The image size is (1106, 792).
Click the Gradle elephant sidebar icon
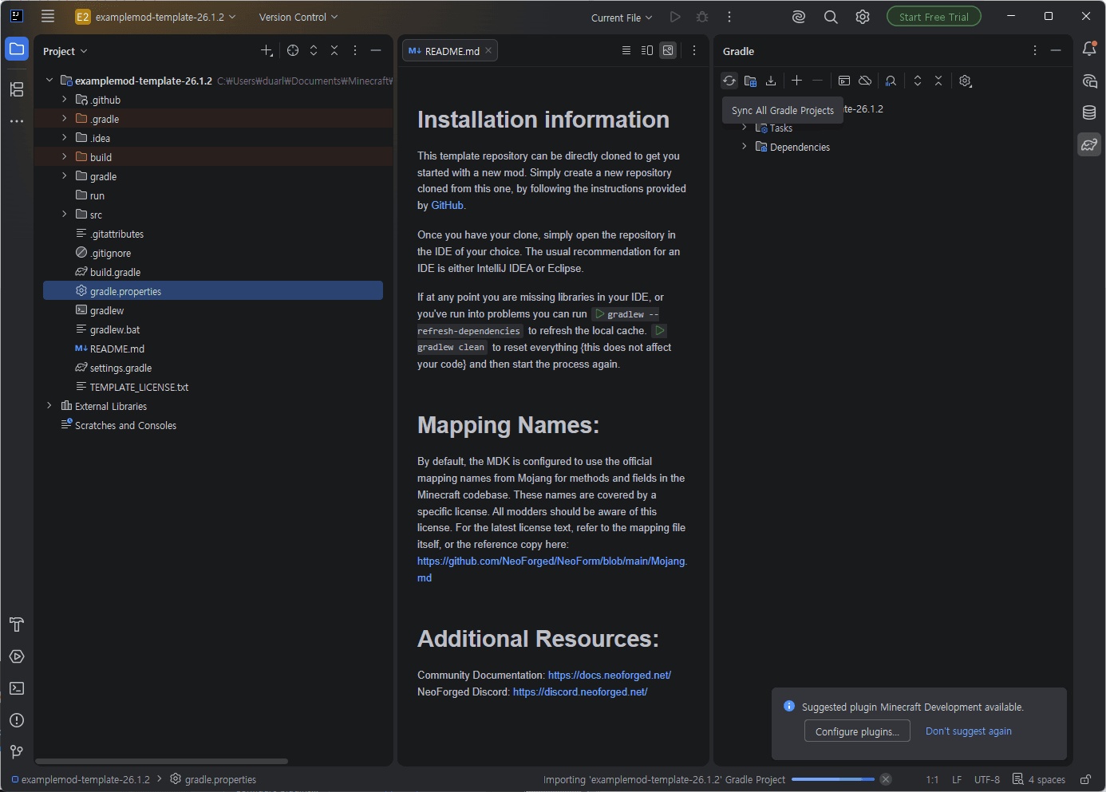click(1089, 144)
